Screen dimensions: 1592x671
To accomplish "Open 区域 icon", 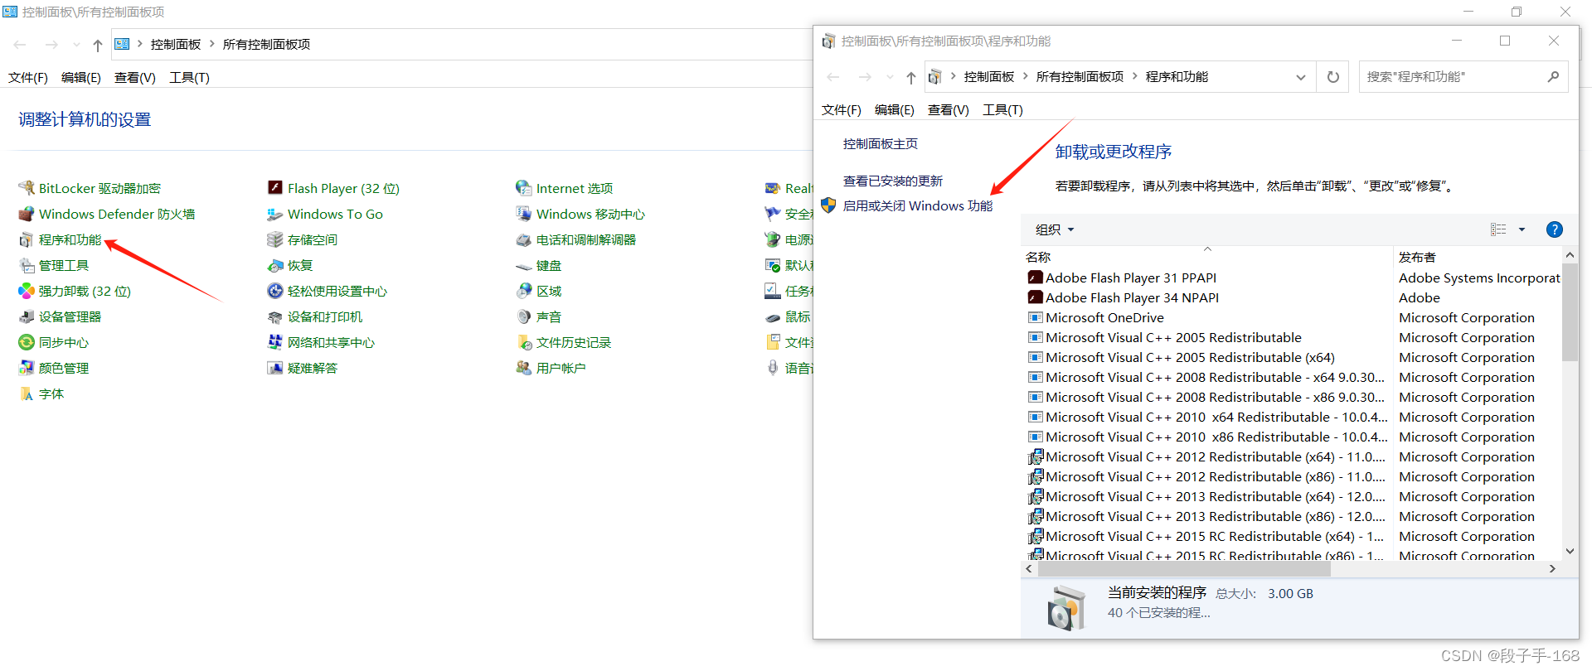I will click(x=524, y=291).
